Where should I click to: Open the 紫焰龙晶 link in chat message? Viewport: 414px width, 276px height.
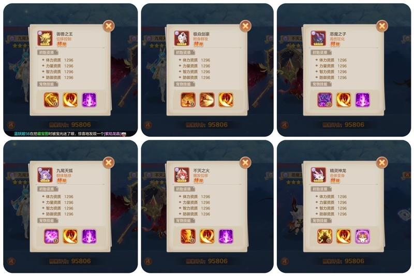point(113,134)
